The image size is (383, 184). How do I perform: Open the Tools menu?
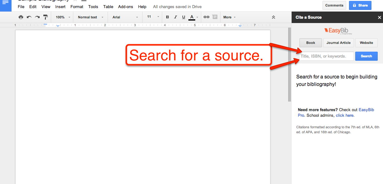(x=93, y=7)
